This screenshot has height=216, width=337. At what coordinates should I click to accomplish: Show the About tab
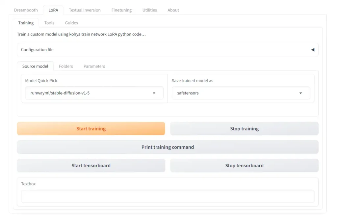[173, 10]
